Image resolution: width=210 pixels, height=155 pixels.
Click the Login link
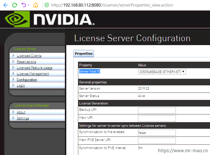tap(21, 85)
